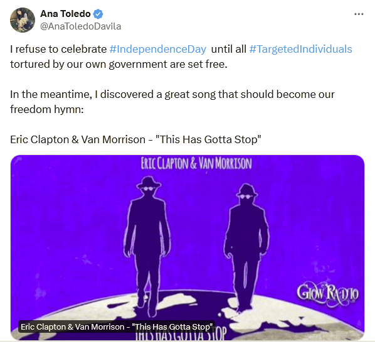Follow the #IndependenceDay hashtag
Viewport: 375px width, 356px height.
click(x=158, y=50)
